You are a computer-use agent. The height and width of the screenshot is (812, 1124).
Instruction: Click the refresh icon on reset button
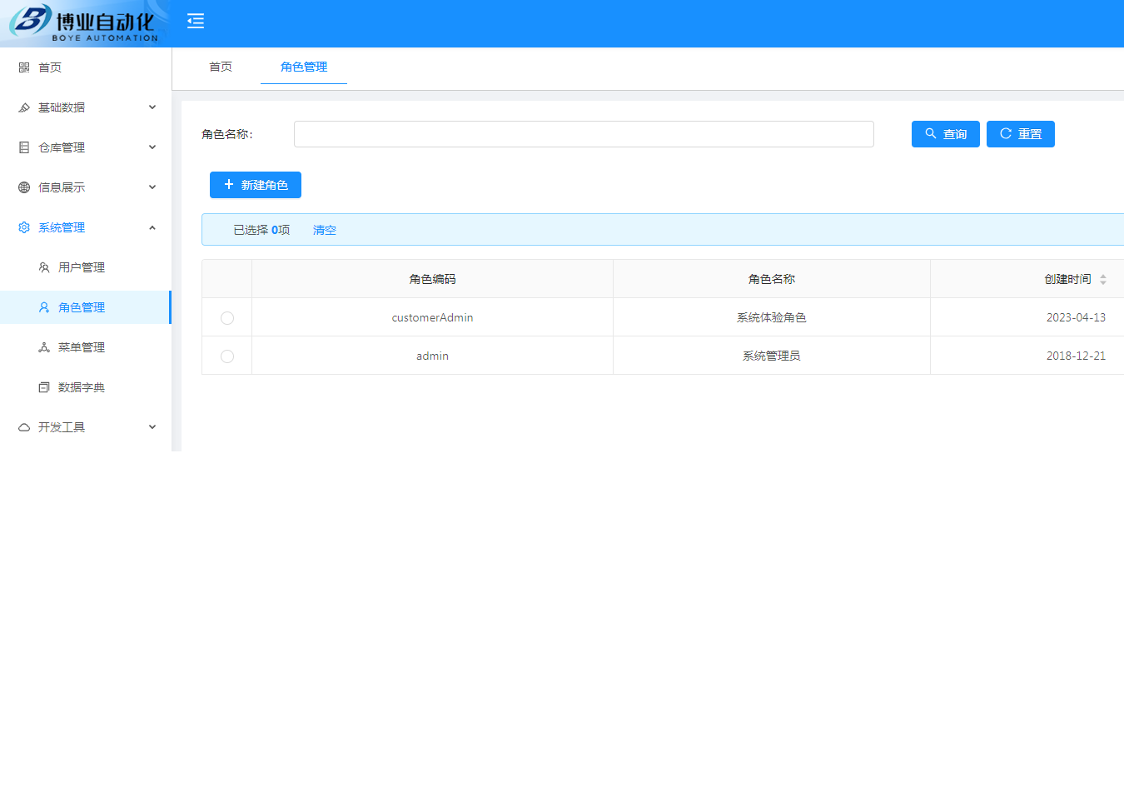coord(1006,133)
